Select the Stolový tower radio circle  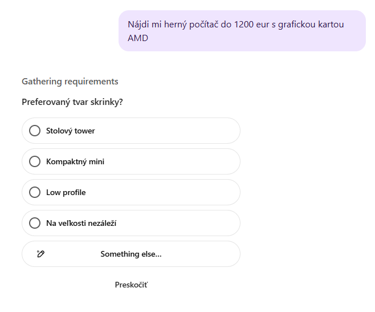(x=34, y=131)
